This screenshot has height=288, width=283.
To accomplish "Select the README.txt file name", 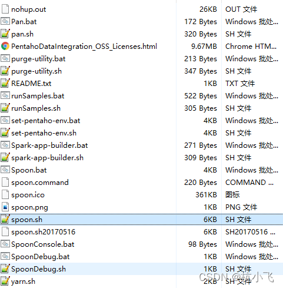I will point(31,84).
